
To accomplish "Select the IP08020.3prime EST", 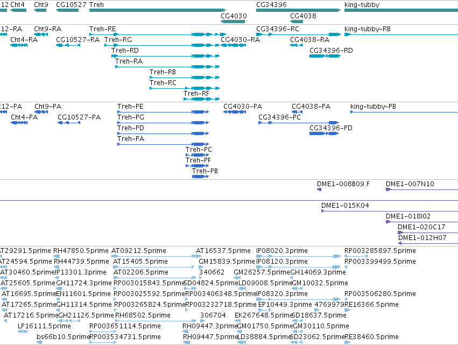I will tap(299, 256).
